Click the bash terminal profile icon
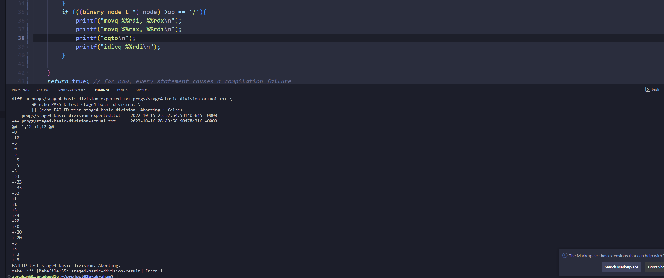The height and width of the screenshot is (278, 664). 648,89
